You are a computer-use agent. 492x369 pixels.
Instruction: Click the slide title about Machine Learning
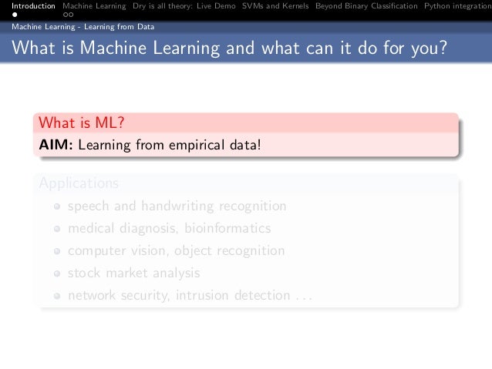coord(228,49)
